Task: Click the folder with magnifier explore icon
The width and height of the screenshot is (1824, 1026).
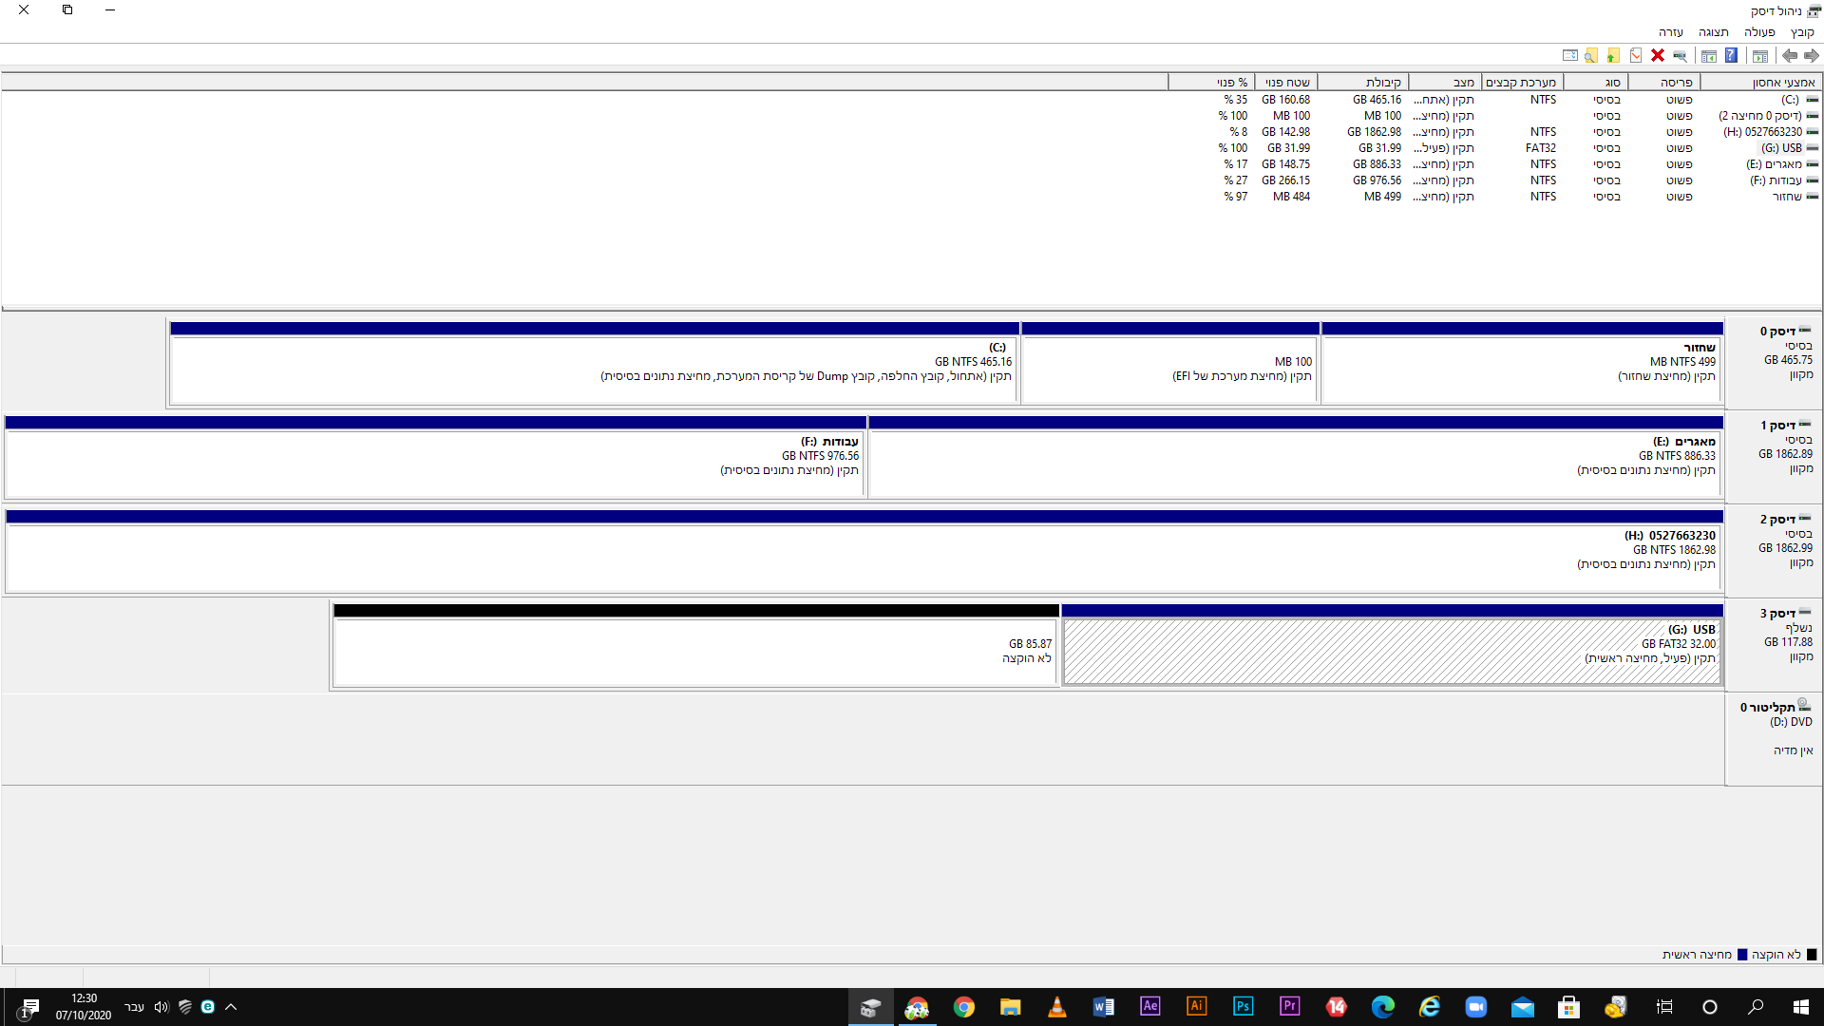Action: 1591,55
